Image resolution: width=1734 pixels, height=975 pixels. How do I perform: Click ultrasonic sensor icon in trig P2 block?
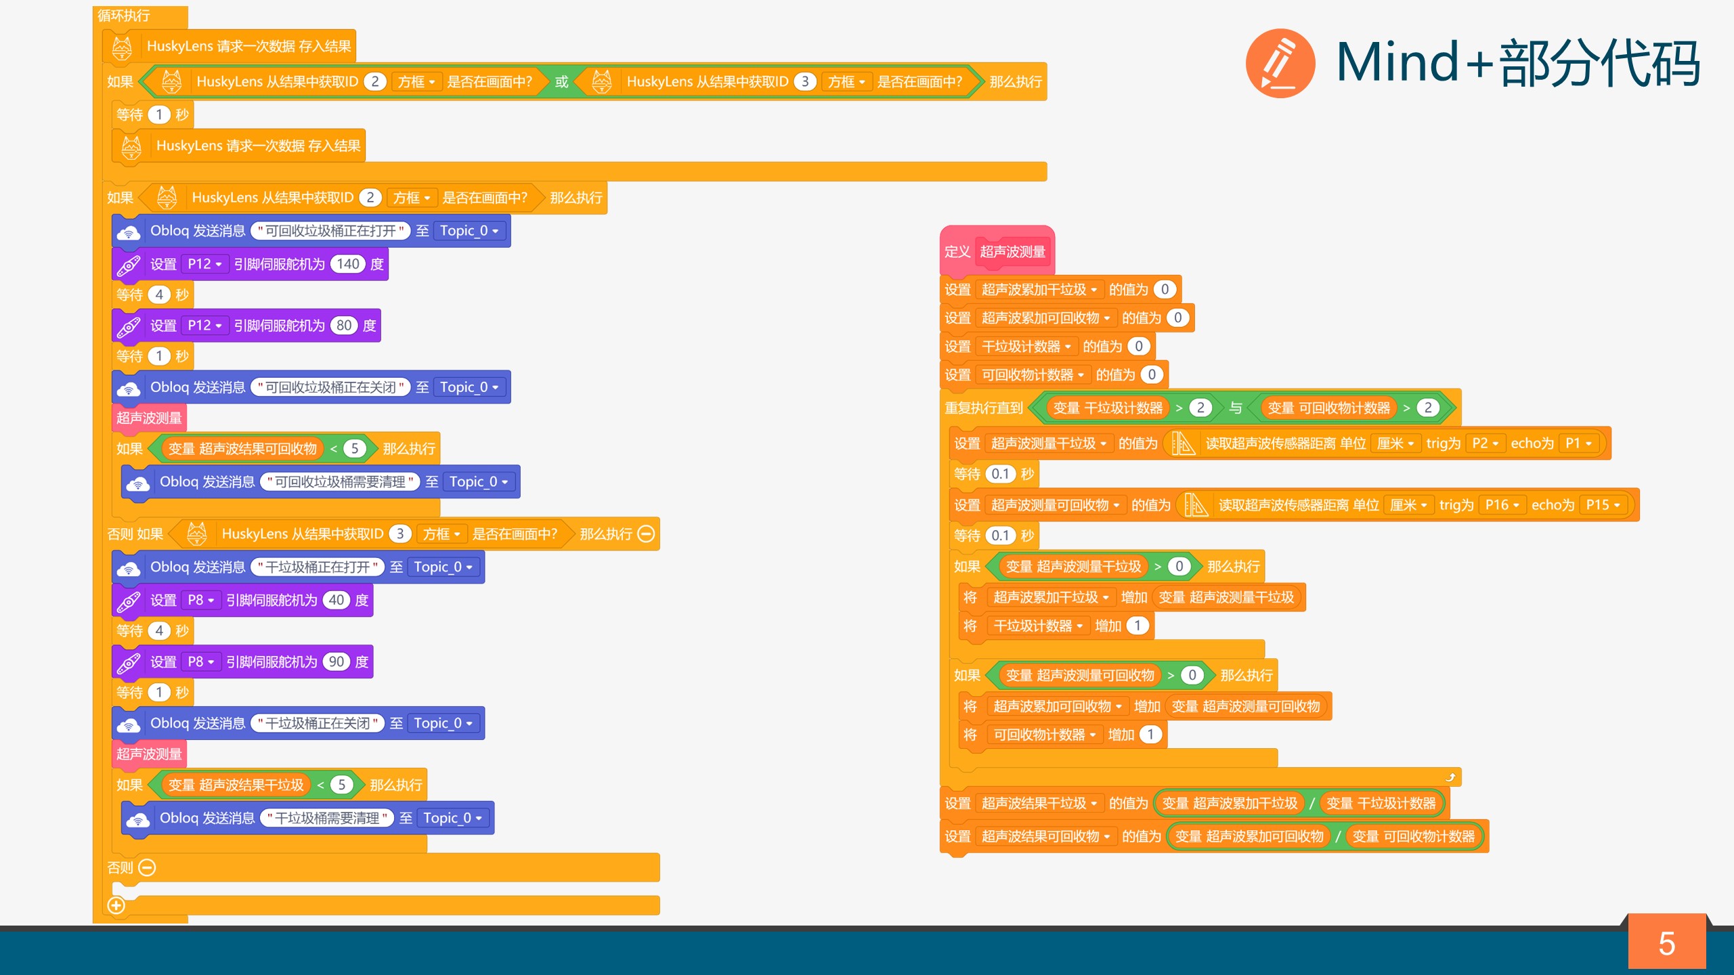1183,444
